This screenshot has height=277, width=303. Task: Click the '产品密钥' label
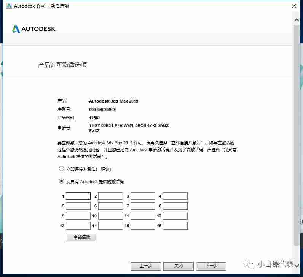coord(66,117)
